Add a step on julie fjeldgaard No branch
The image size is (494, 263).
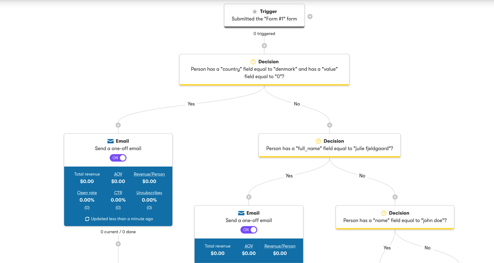coord(395,197)
